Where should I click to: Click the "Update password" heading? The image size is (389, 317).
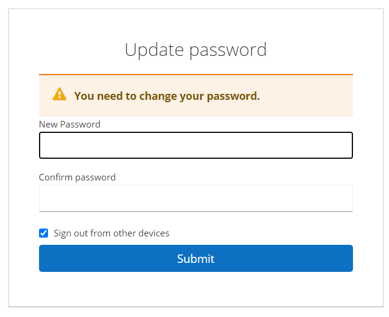pos(196,49)
